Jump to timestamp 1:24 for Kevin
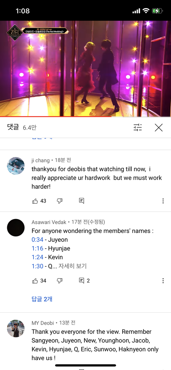The image size is (171, 370). click(37, 257)
